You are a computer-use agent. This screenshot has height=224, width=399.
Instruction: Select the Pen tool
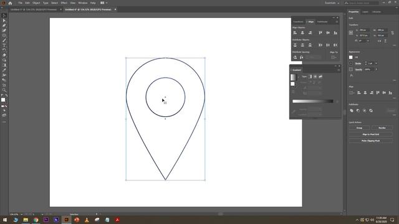4,26
